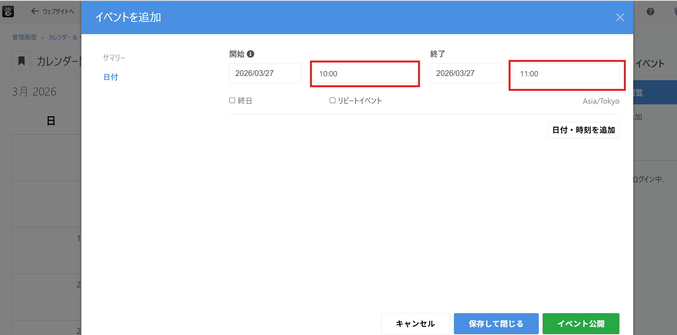Check the リピートイベント checkbox

333,101
